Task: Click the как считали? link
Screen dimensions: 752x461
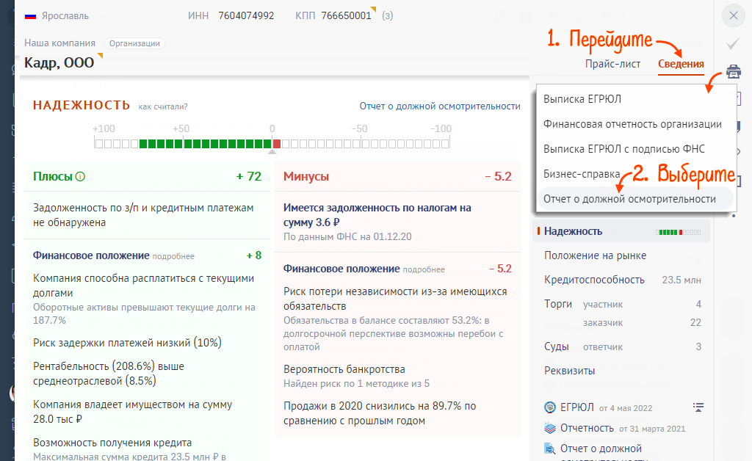Action: [x=162, y=107]
